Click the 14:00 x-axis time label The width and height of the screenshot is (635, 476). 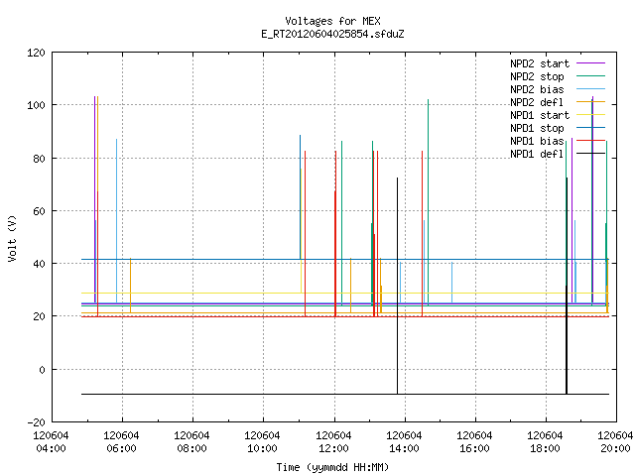coord(404,448)
